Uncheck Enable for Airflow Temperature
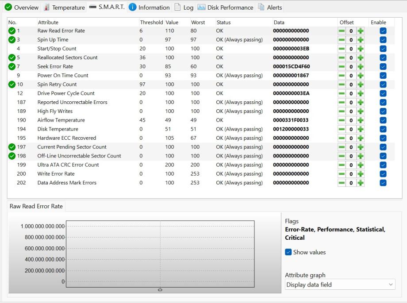The image size is (407, 303). pos(383,120)
